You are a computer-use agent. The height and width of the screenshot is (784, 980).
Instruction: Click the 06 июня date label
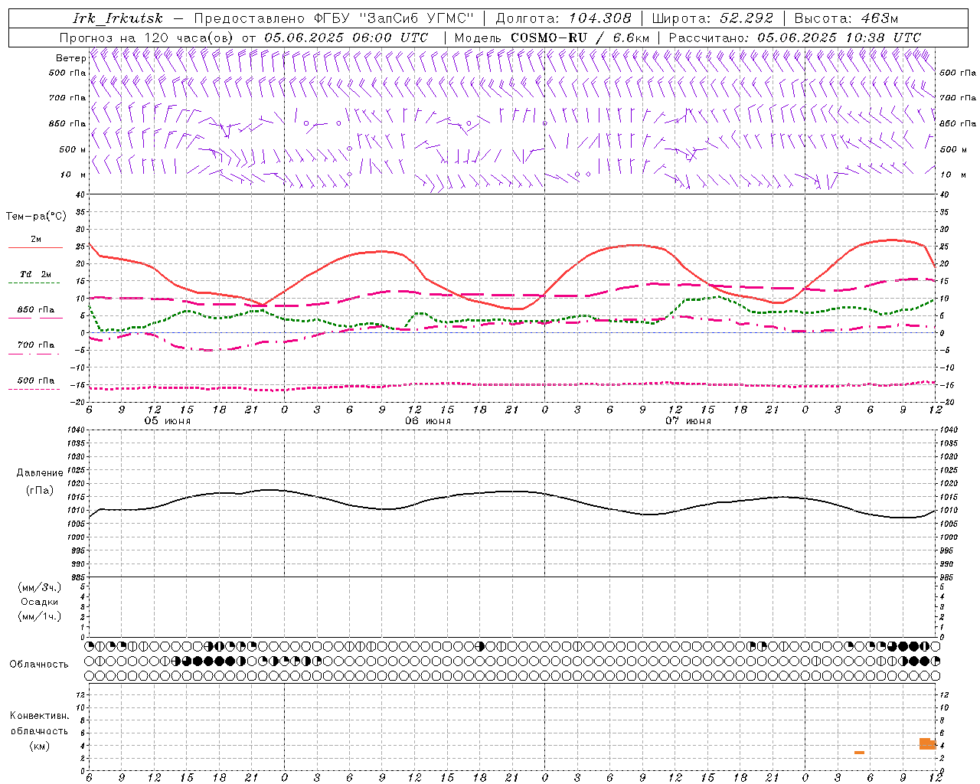click(428, 421)
